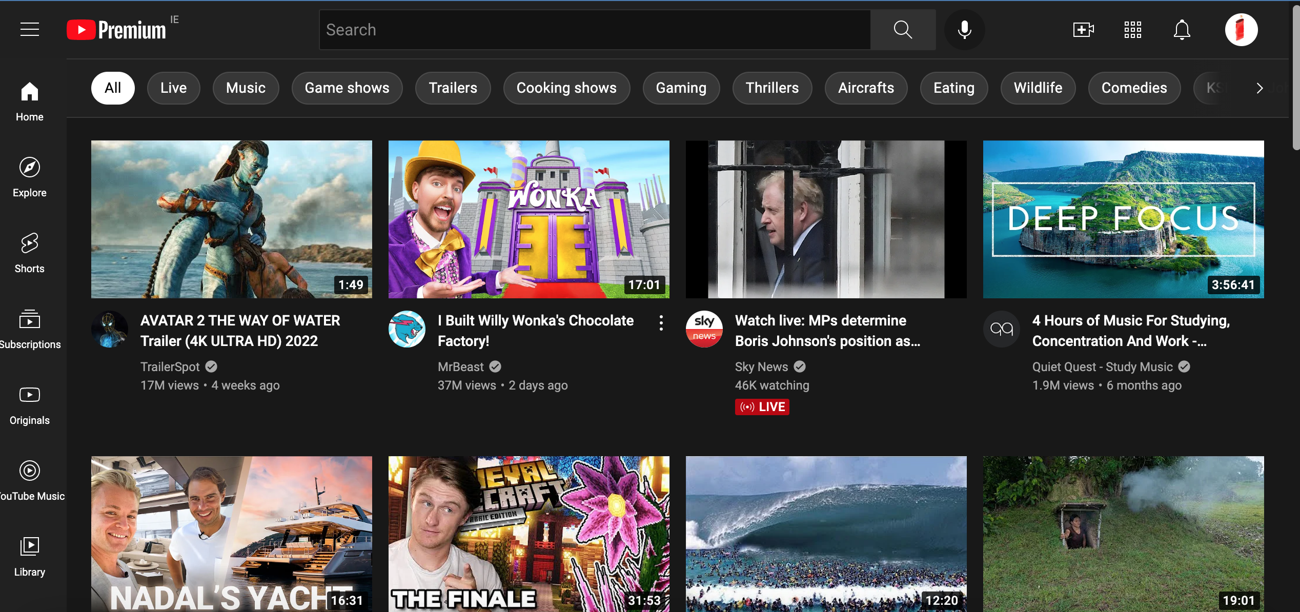1300x612 pixels.
Task: Select the Eating chip
Action: (x=953, y=88)
